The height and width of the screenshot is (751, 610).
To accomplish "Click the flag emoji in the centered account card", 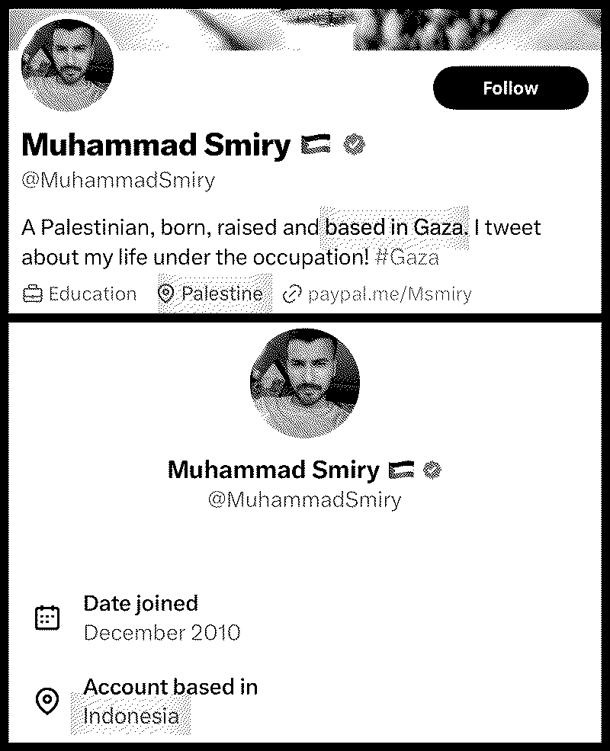I will 401,470.
